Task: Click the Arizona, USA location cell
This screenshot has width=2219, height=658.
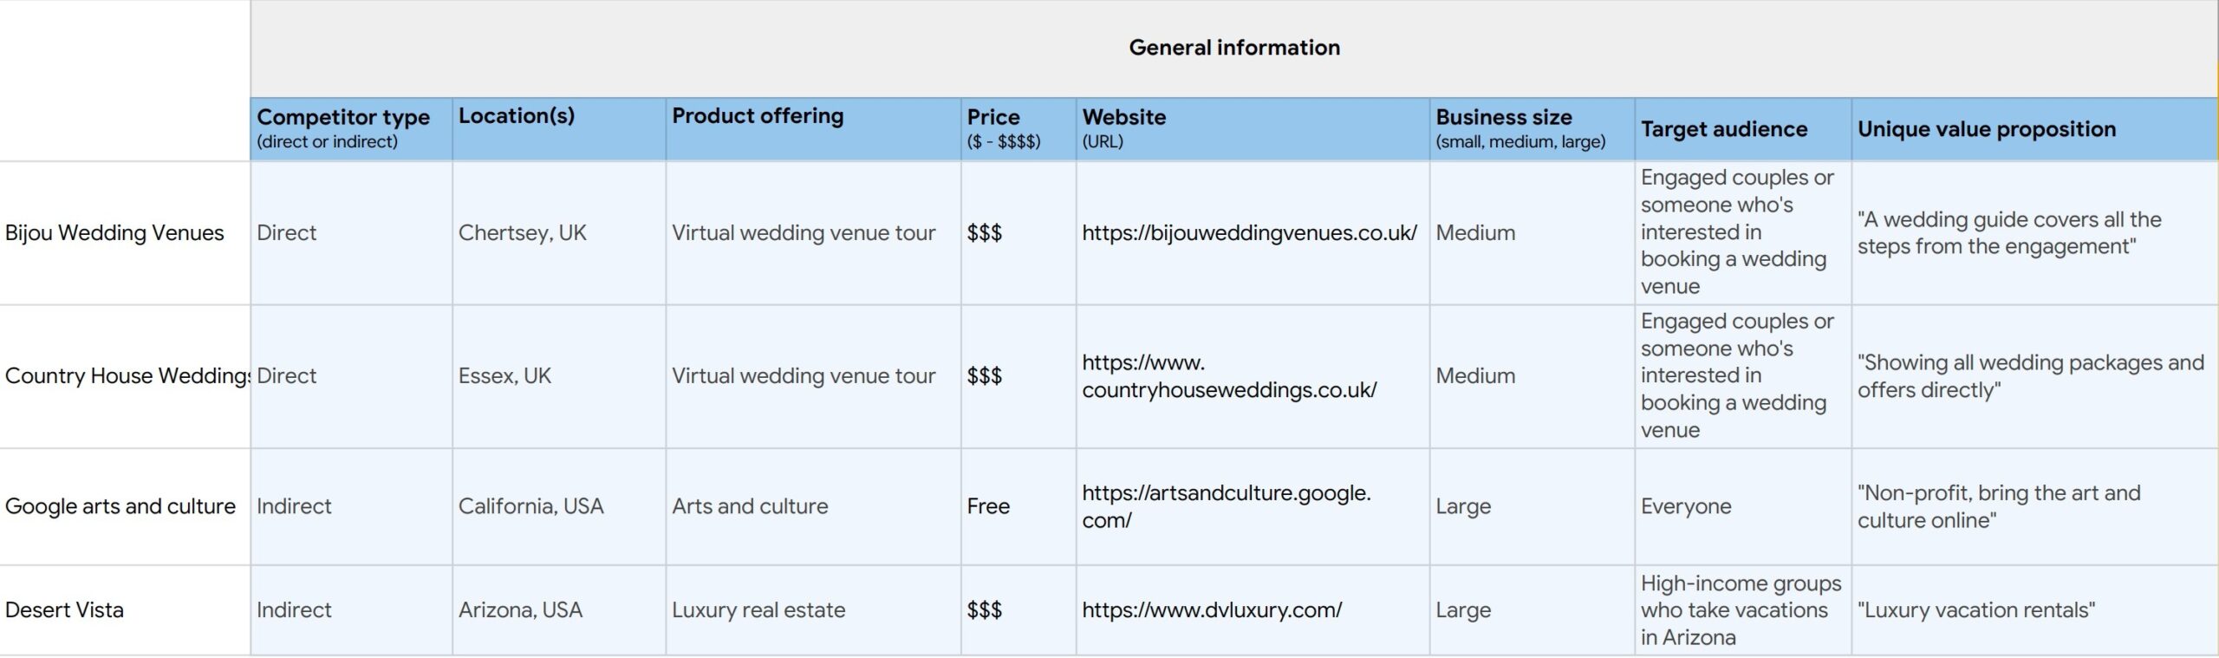Action: 520,610
